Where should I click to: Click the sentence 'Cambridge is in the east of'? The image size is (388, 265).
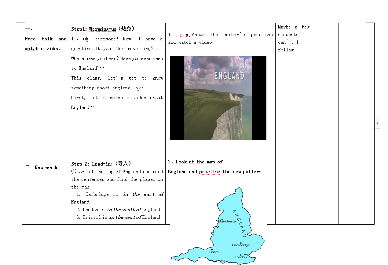[x=125, y=194]
